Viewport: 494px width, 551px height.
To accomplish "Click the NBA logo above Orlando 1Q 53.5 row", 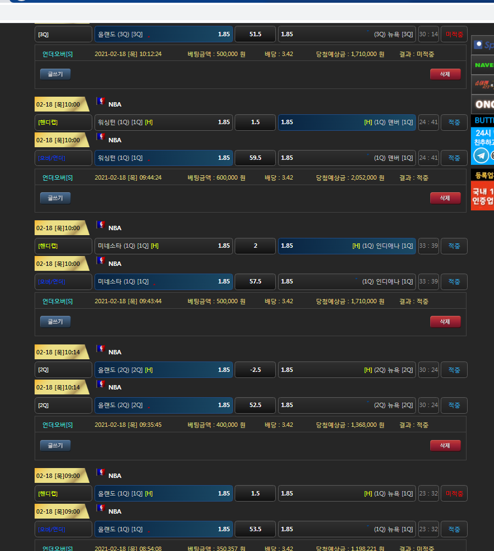I will (x=101, y=508).
